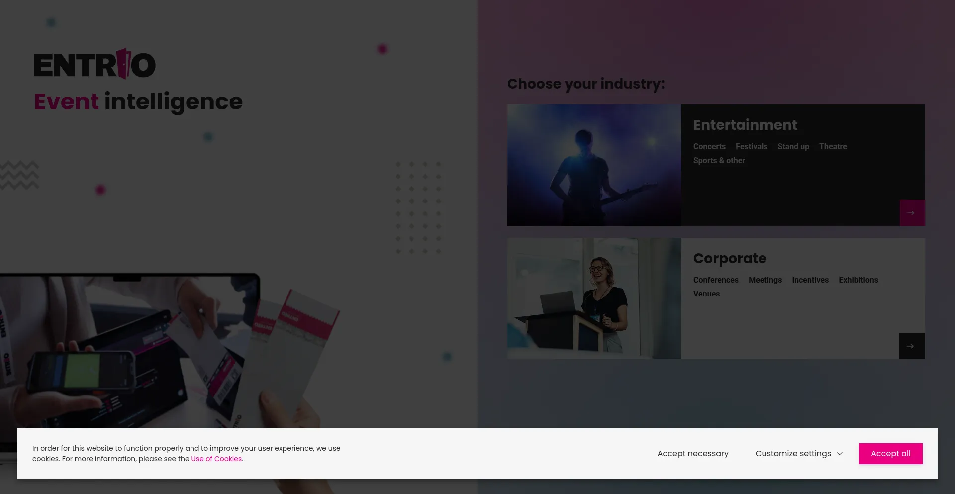
Task: Click the guitarist concert thumbnail
Action: pyautogui.click(x=594, y=165)
